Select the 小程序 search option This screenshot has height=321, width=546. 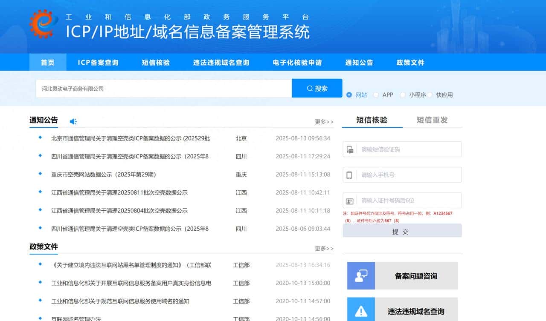(403, 95)
